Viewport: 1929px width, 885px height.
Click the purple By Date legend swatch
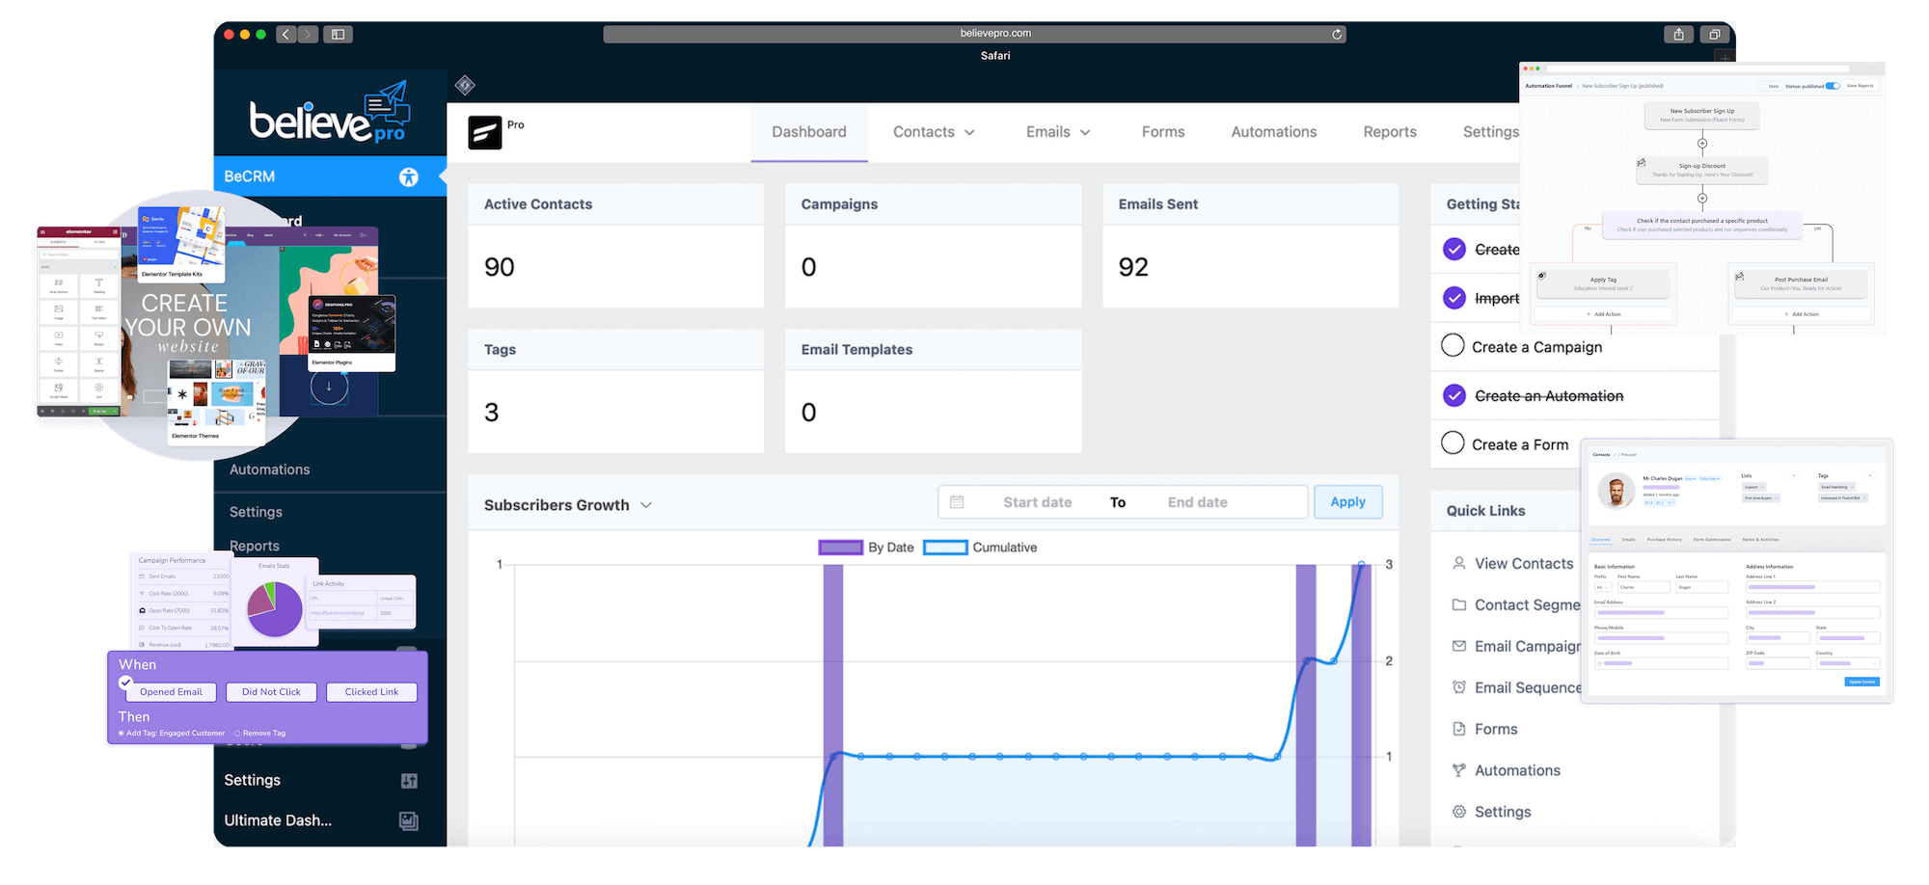click(840, 547)
